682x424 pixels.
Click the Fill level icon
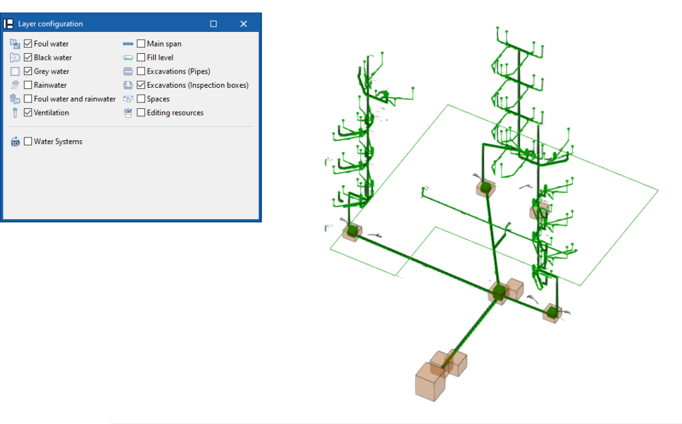[127, 57]
